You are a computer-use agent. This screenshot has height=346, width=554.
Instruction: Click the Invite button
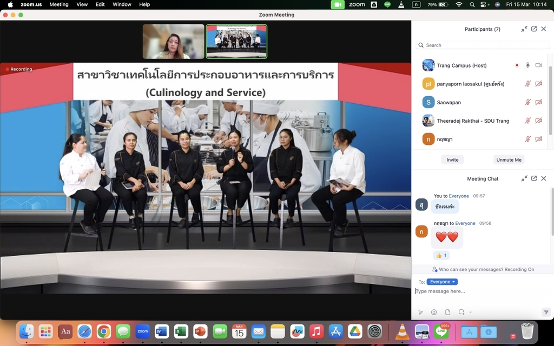point(452,159)
